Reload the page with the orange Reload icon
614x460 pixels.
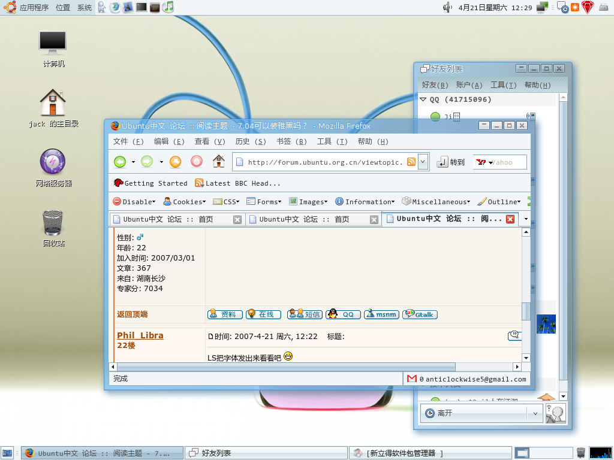click(x=176, y=162)
